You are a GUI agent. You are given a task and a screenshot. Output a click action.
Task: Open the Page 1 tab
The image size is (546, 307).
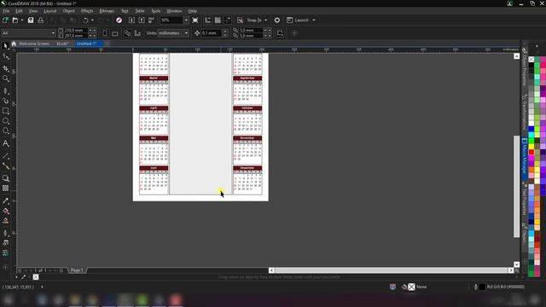[x=77, y=270]
